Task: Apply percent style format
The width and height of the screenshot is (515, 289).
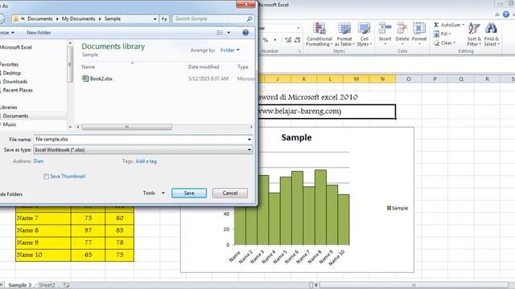Action: (x=266, y=40)
